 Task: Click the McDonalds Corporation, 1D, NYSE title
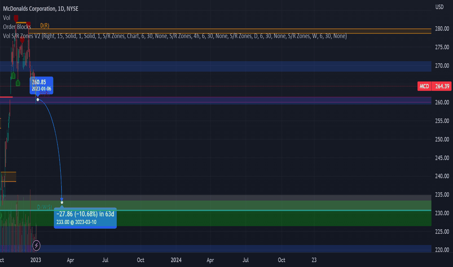40,9
